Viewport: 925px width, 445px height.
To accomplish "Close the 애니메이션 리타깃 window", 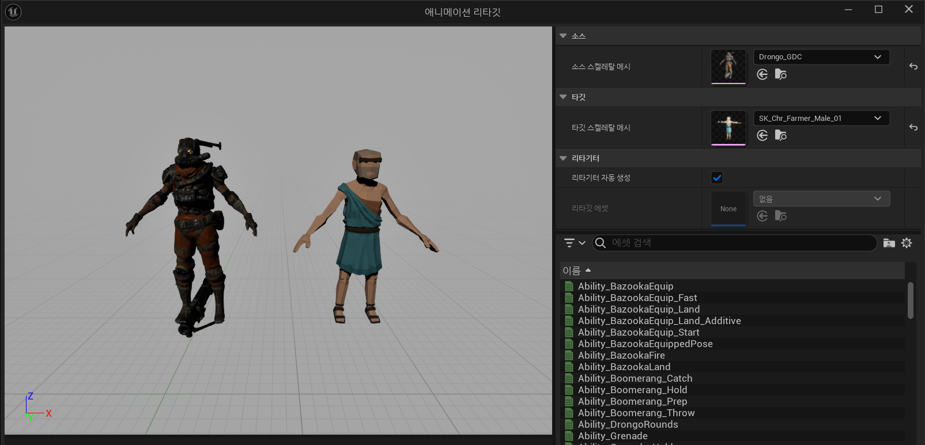I will click(909, 9).
